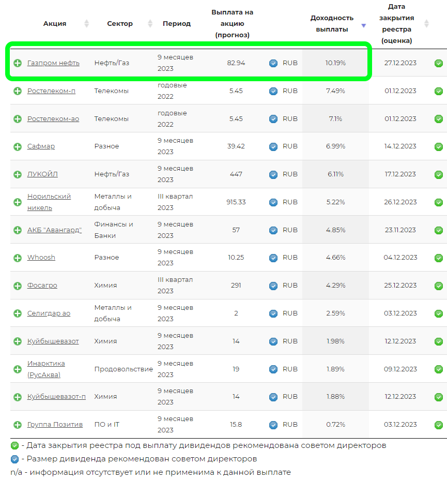
Task: Click green registry checkmark in АКБ "Авангард" row
Action: pos(439,230)
